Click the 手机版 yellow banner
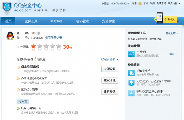The height and width of the screenshot is (120, 184). pyautogui.click(x=170, y=19)
